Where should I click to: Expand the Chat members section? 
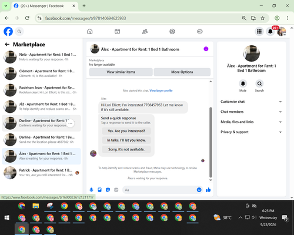click(x=251, y=112)
